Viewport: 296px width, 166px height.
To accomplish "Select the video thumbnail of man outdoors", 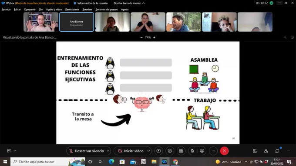I will (x=184, y=22).
